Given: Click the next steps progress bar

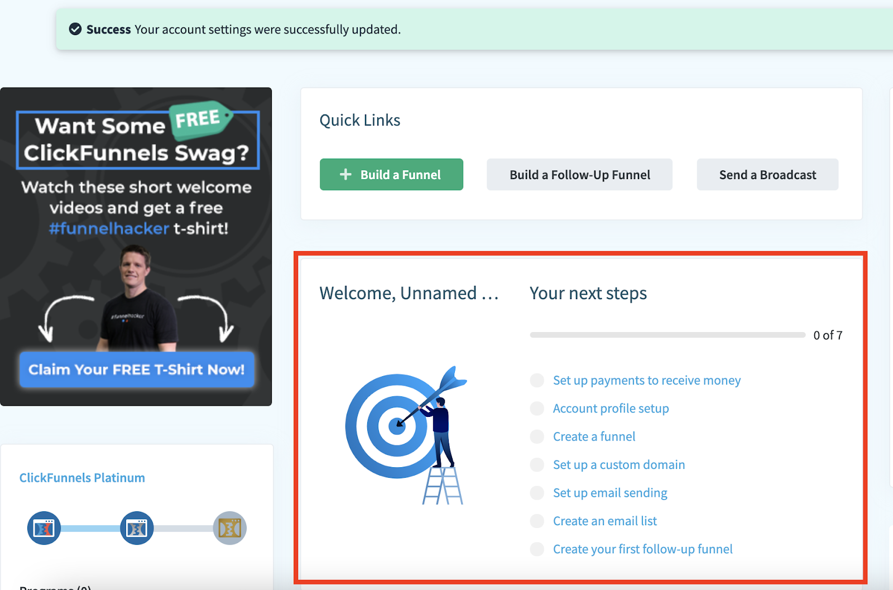Looking at the screenshot, I should coord(668,335).
